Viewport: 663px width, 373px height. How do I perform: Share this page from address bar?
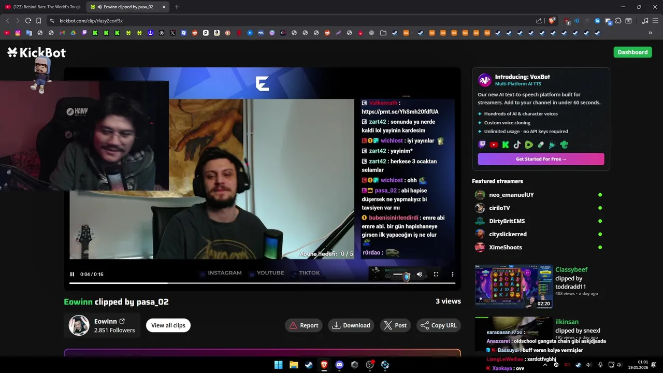coord(539,21)
